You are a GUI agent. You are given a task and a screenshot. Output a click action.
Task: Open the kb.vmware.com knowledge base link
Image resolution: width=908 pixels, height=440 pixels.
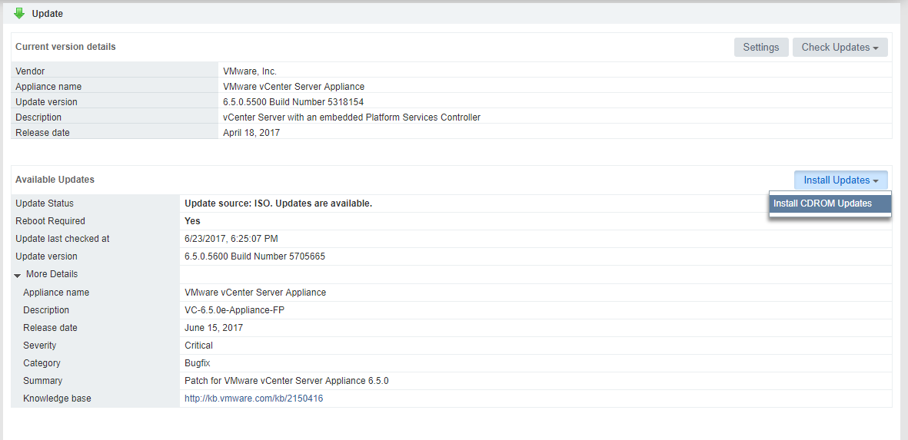(x=254, y=399)
